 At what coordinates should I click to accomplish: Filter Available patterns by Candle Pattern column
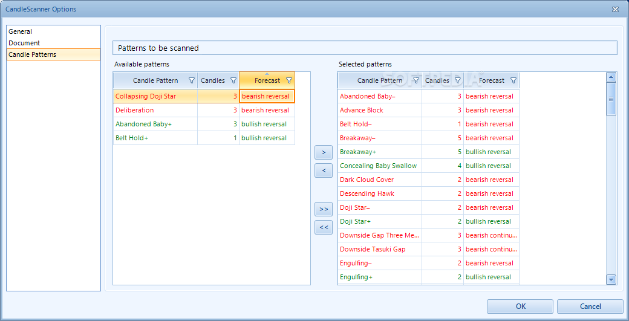(x=191, y=80)
